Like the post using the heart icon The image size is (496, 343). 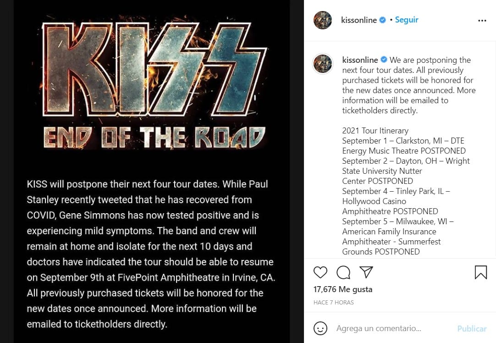click(x=320, y=272)
